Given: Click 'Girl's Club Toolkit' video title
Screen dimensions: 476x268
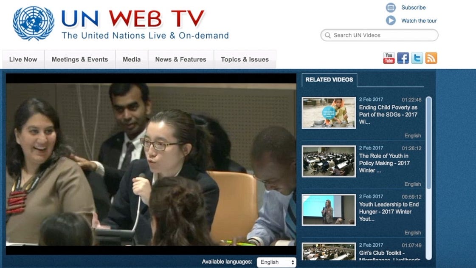Looking at the screenshot, I should click(x=390, y=256).
